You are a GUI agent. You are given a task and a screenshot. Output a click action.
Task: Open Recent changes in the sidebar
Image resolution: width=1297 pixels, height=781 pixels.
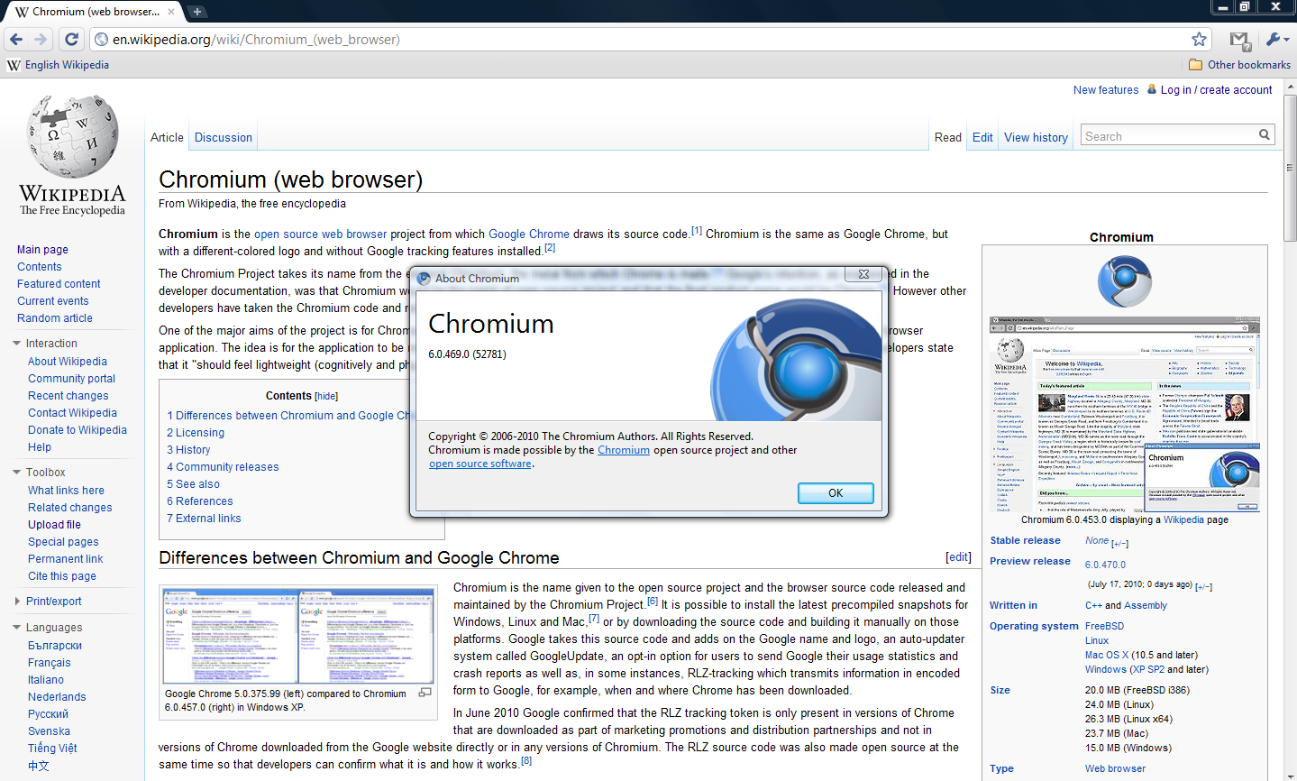[x=69, y=396]
